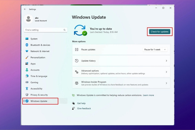Viewport: 195px width, 130px height.
Task: Maximize the Settings window
Action: pos(163,8)
